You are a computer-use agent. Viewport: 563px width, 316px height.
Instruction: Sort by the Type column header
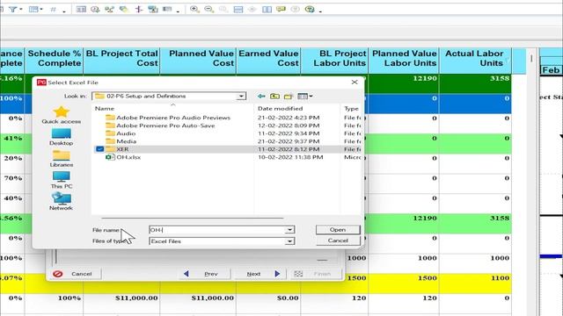(351, 108)
